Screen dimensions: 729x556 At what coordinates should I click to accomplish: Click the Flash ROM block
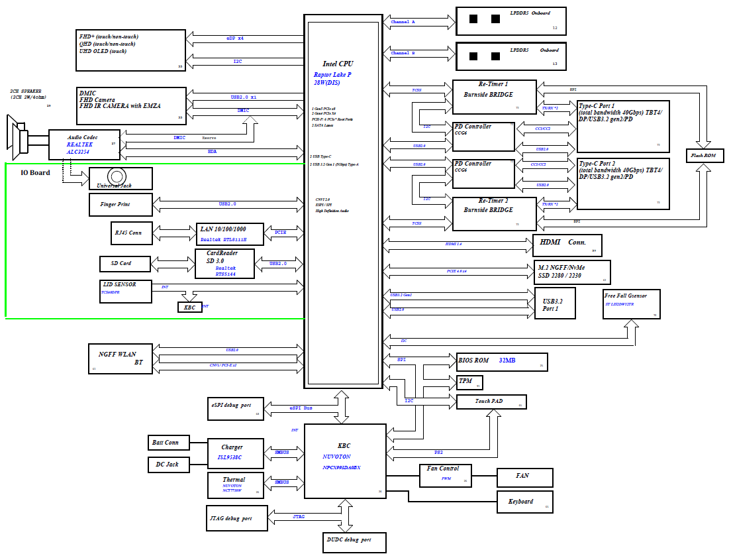(x=705, y=156)
